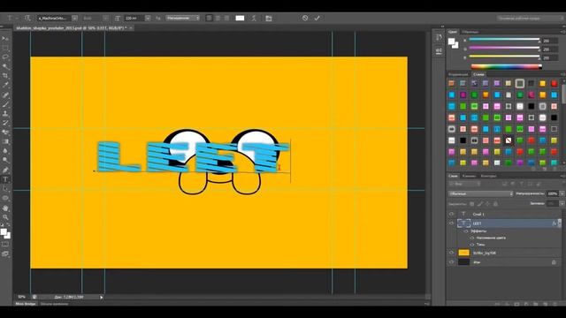Collapse the LEET layer effects list
Image resolution: width=566 pixels, height=318 pixels.
pos(559,223)
